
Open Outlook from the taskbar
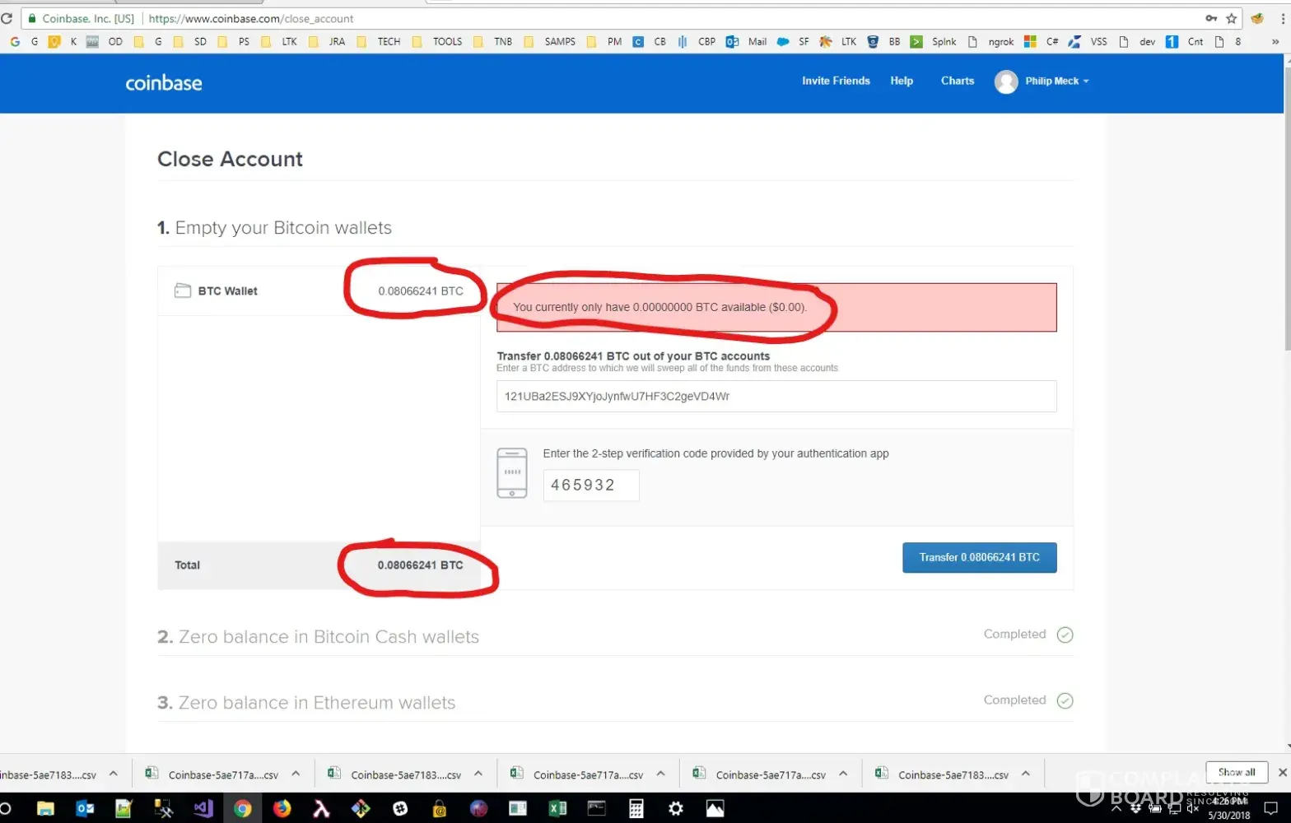point(85,808)
